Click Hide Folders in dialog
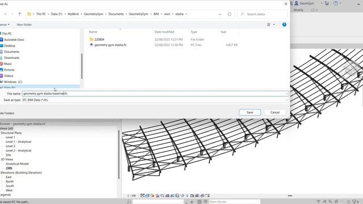 (x=7, y=113)
